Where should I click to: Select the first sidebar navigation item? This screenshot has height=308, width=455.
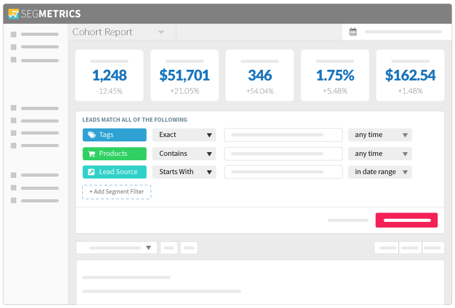tap(35, 35)
